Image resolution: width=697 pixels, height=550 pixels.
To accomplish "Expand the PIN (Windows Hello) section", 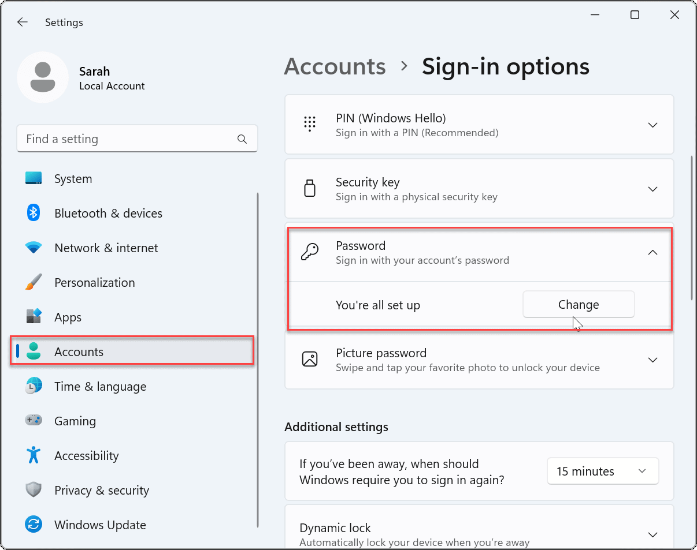I will (652, 125).
